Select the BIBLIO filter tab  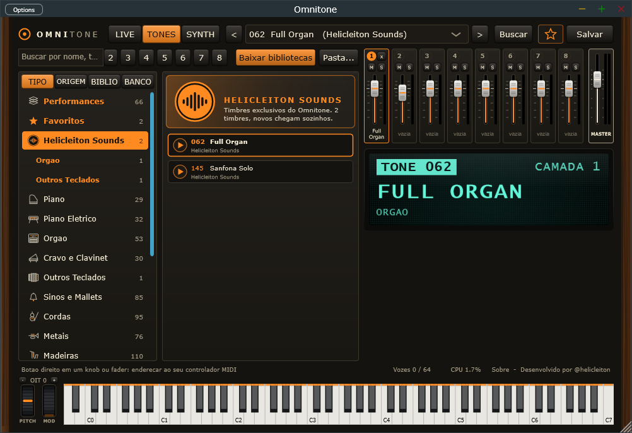[105, 81]
